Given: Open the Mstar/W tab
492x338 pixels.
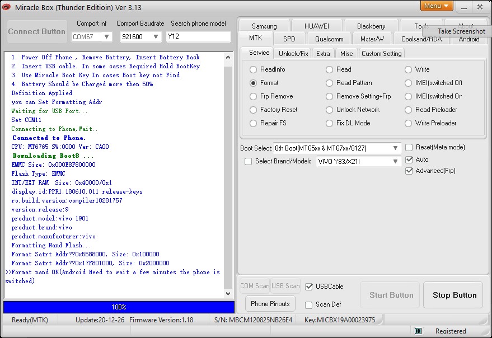Looking at the screenshot, I should pyautogui.click(x=372, y=39).
